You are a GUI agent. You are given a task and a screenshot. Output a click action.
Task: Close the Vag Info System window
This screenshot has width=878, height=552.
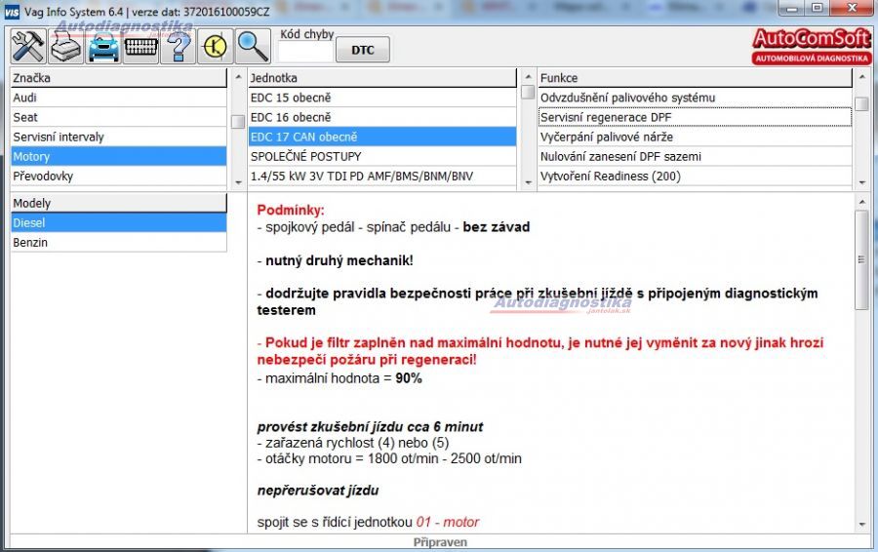point(852,9)
